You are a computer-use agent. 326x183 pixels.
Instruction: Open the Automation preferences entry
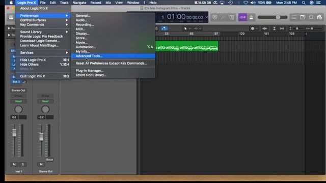113,47
